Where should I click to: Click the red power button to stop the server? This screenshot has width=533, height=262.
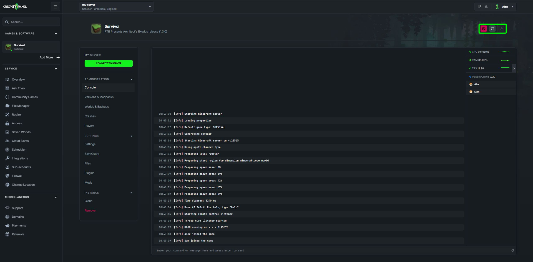(x=484, y=29)
